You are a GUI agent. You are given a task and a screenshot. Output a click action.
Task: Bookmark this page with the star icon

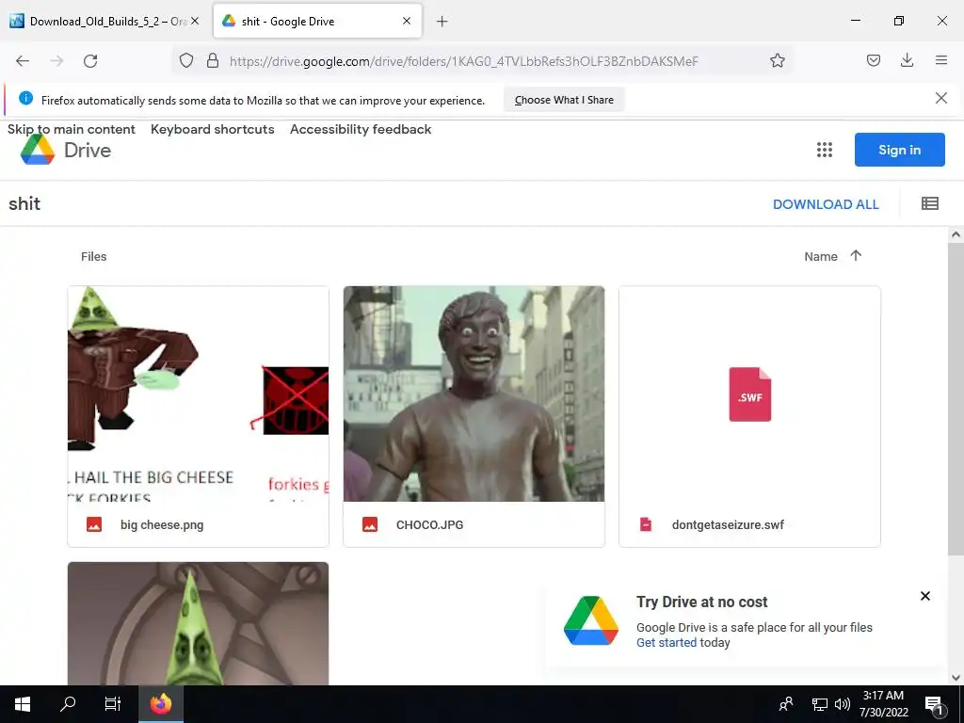tap(777, 60)
